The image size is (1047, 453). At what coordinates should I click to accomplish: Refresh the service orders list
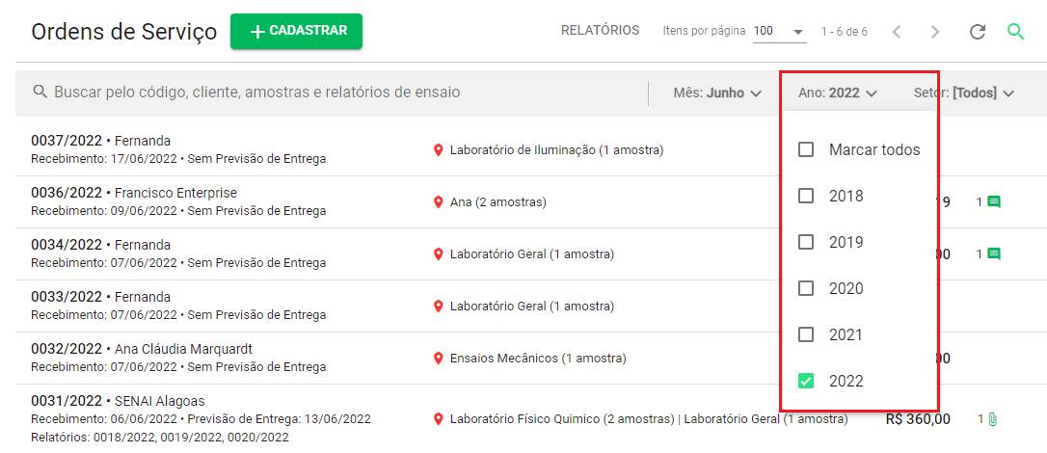978,32
